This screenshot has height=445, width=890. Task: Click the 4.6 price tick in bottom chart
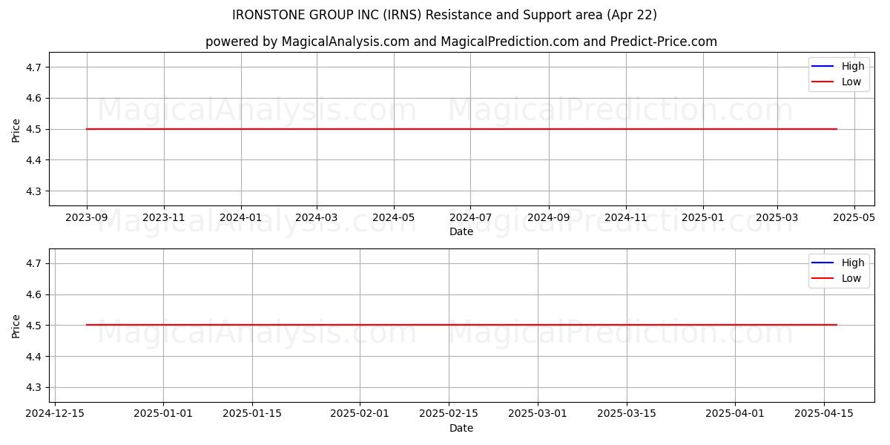coord(36,294)
